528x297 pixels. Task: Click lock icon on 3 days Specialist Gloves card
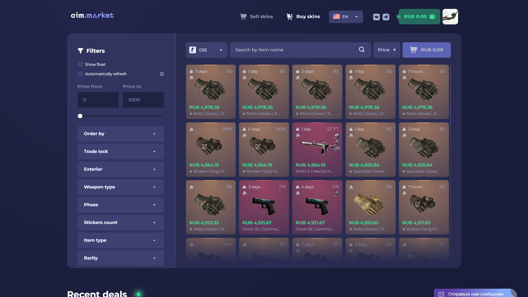[404, 129]
